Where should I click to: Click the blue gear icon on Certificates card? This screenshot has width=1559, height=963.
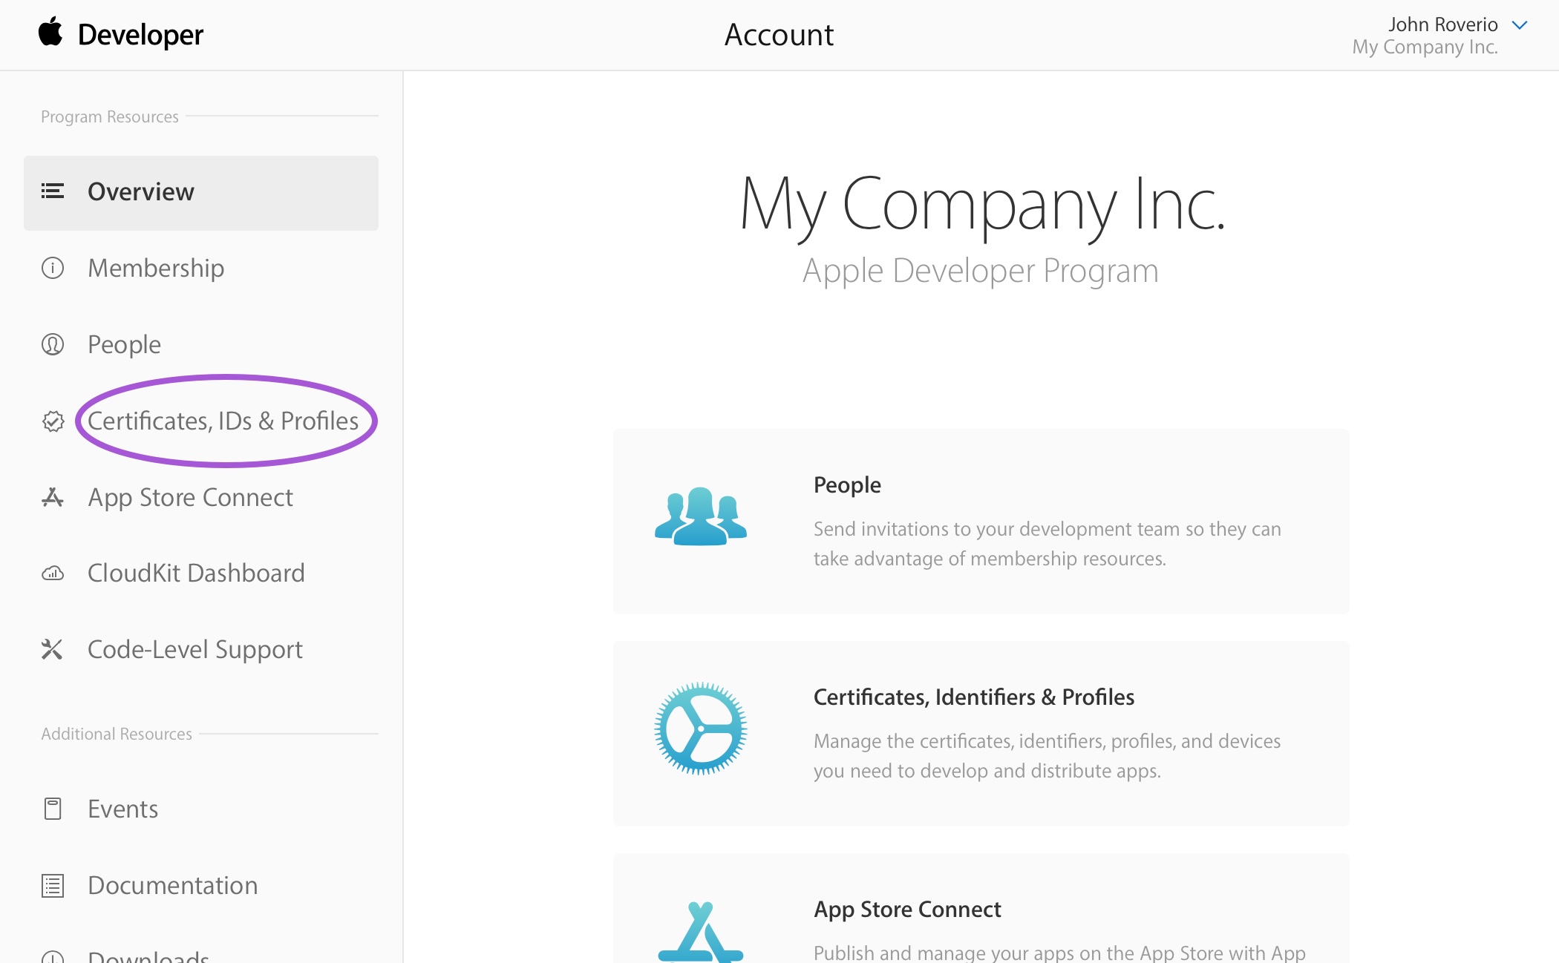pyautogui.click(x=700, y=729)
